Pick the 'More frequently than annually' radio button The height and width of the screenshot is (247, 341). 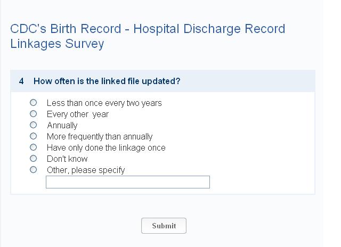click(x=34, y=136)
